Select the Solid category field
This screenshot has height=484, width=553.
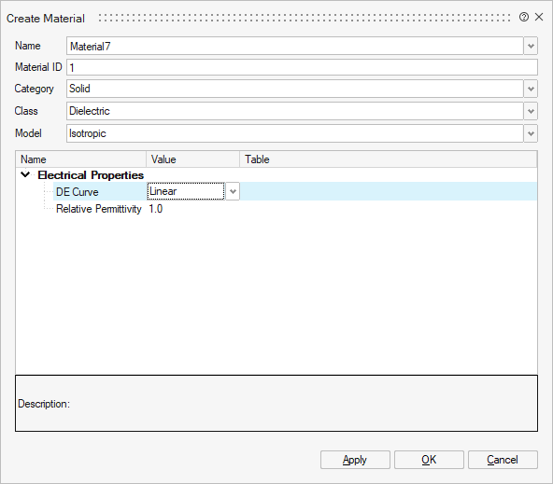[295, 89]
